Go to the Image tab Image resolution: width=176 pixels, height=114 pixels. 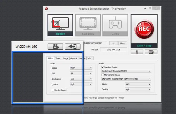coord(65,58)
